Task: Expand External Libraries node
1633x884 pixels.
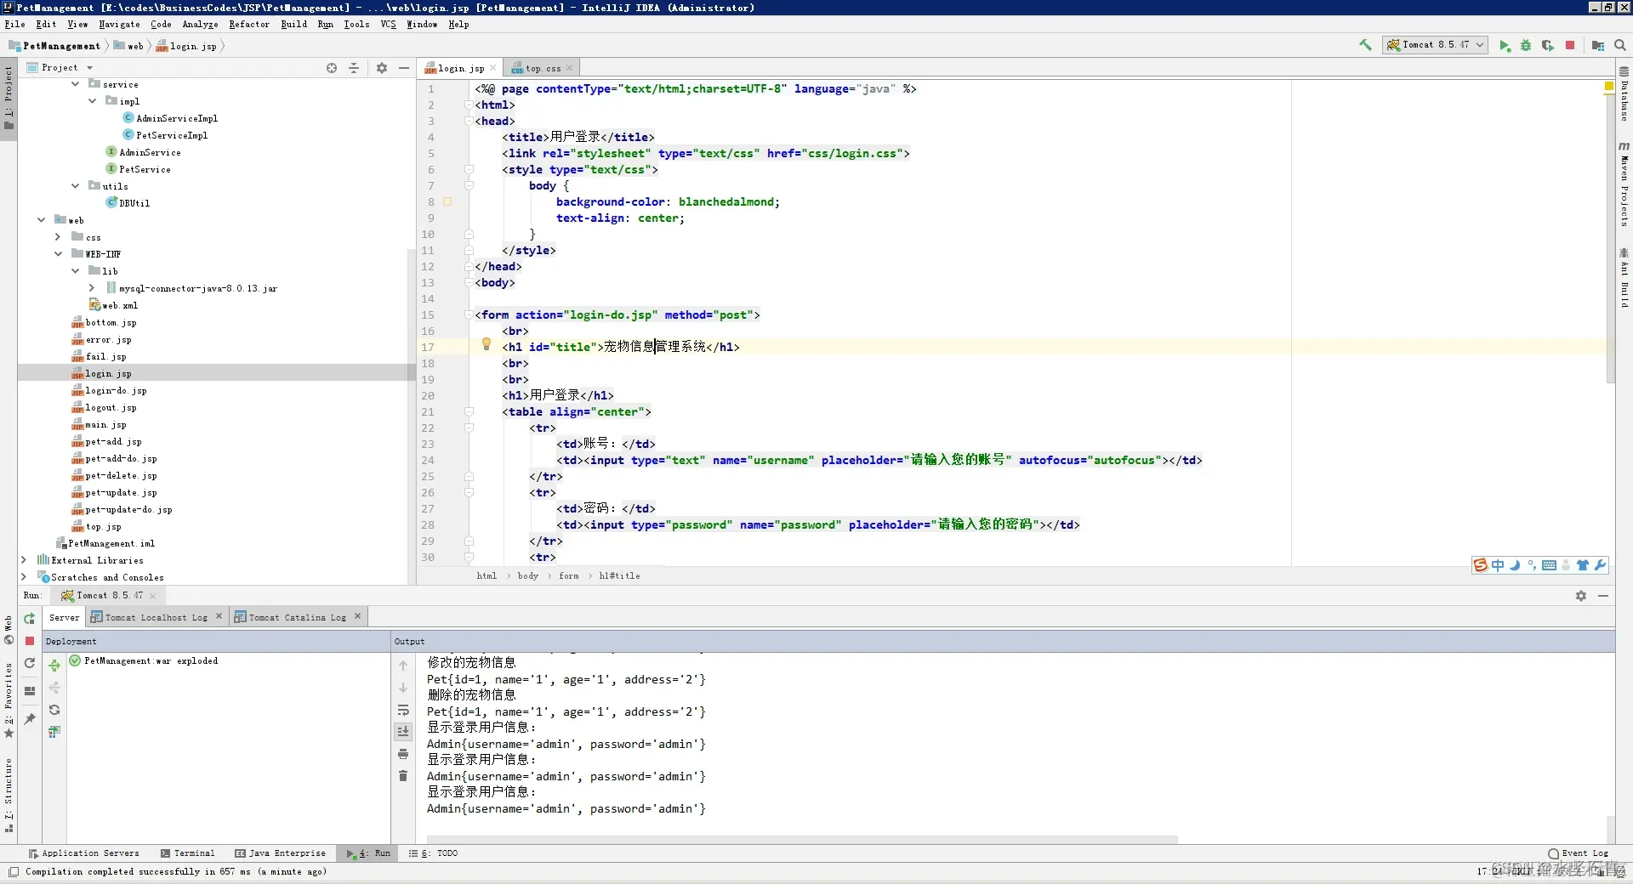Action: [x=24, y=560]
